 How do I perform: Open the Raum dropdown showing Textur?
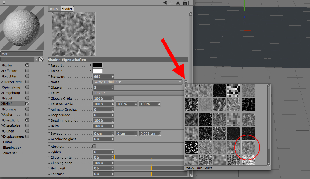point(138,93)
